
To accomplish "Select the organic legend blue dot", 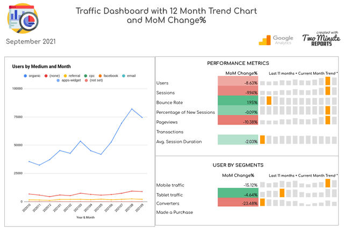I will (25, 76).
